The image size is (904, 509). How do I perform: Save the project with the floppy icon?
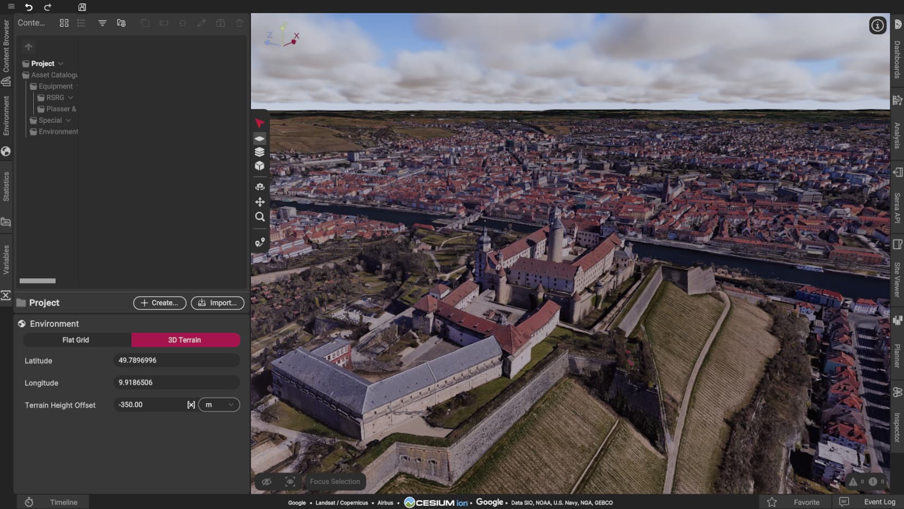[x=82, y=7]
